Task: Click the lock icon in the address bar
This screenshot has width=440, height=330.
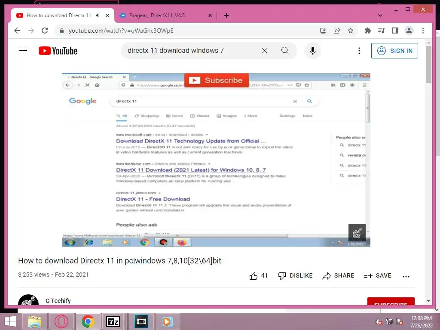Action: click(62, 31)
